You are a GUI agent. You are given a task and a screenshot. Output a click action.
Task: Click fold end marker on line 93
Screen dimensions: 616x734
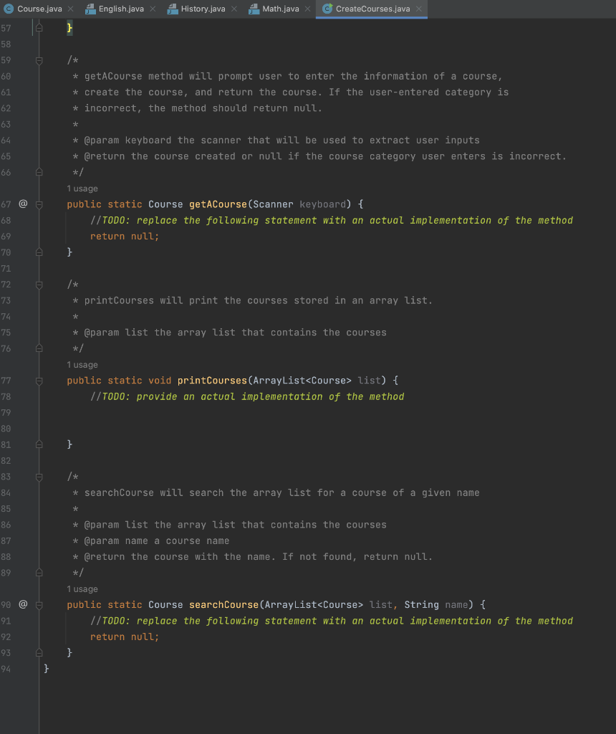pyautogui.click(x=39, y=653)
